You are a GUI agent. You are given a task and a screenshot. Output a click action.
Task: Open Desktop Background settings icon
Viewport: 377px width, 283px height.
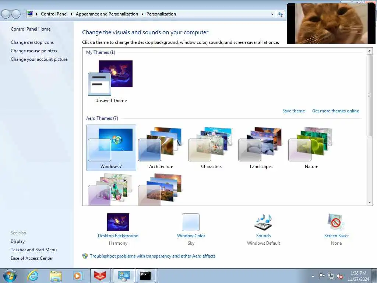(x=118, y=222)
